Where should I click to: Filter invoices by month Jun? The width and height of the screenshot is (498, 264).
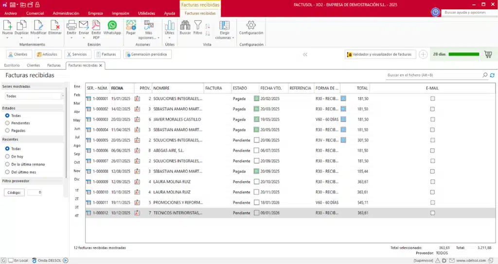(77, 129)
